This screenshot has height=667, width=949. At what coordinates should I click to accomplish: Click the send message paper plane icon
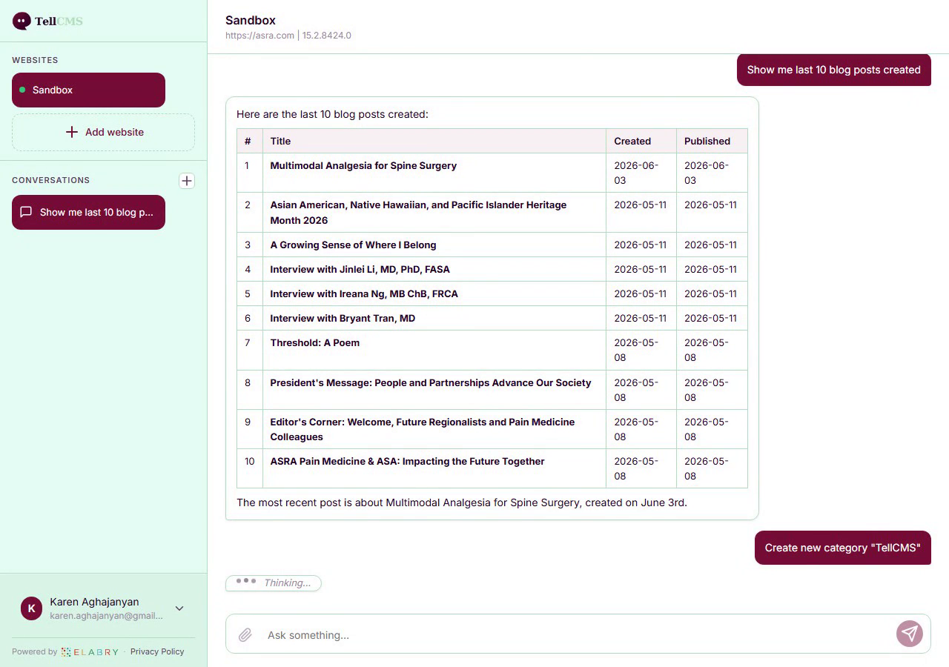(910, 634)
